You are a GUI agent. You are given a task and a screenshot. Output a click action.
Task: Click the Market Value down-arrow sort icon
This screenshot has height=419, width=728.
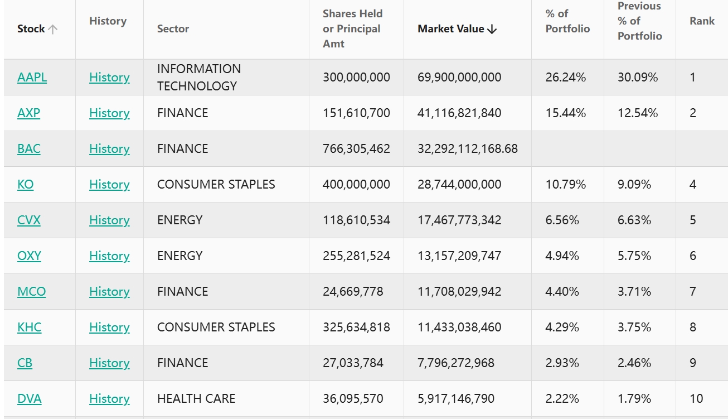point(492,30)
